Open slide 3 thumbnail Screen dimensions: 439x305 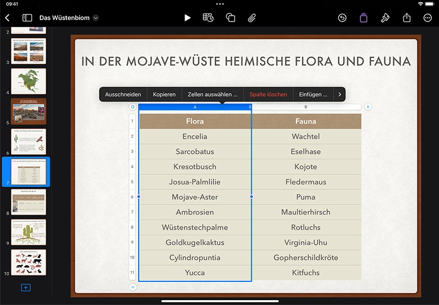click(29, 51)
